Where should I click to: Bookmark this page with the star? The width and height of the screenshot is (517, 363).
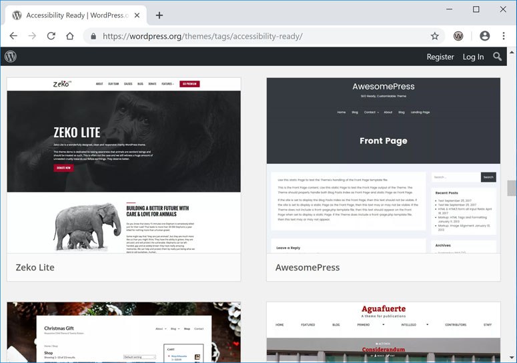tap(434, 36)
